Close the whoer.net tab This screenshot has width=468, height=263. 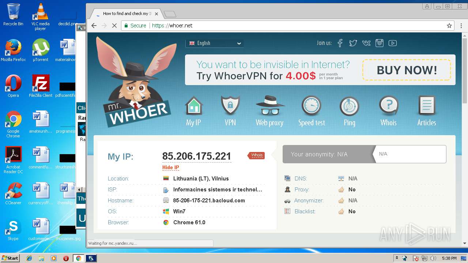click(x=156, y=14)
